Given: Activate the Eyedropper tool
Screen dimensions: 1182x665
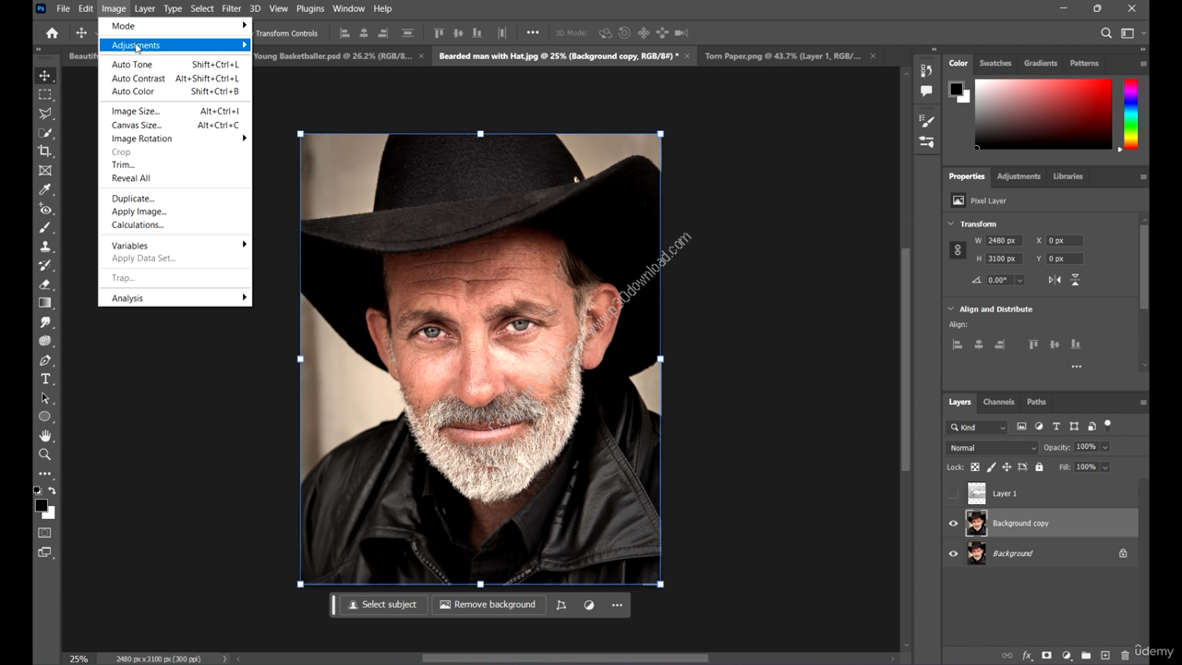Looking at the screenshot, I should [44, 189].
